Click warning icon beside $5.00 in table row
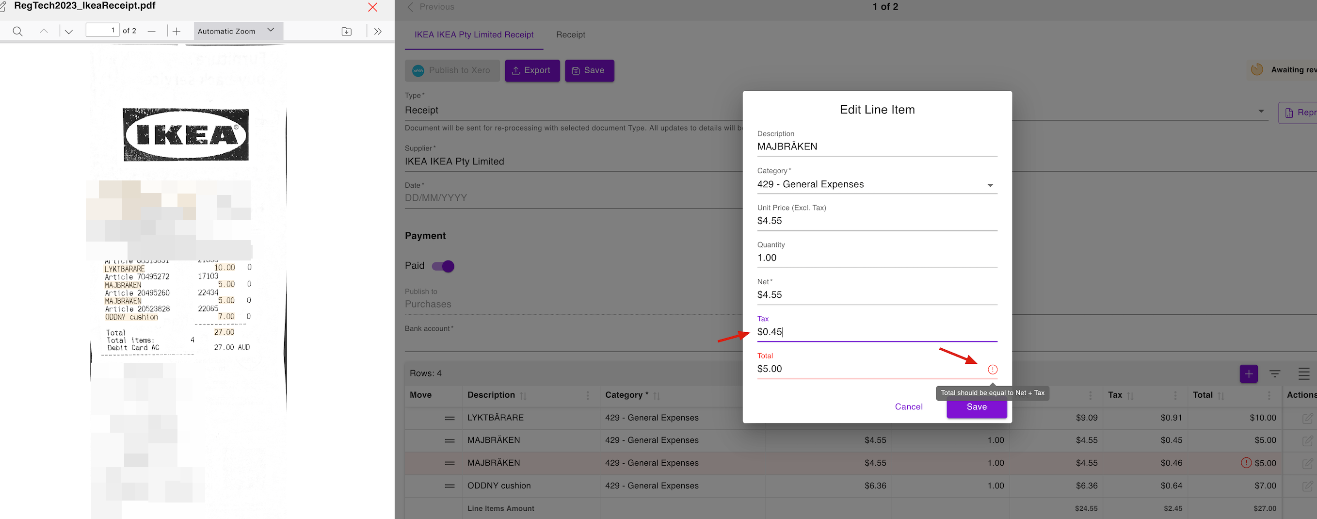This screenshot has height=519, width=1317. pyautogui.click(x=1246, y=463)
